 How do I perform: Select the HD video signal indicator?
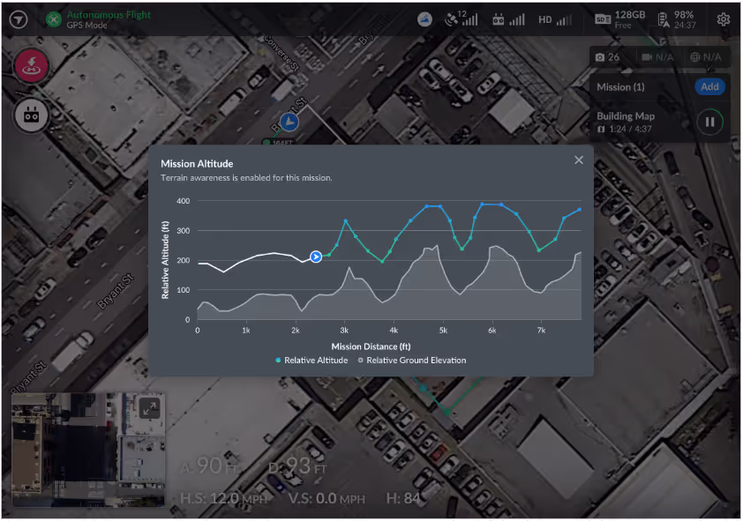tap(553, 19)
